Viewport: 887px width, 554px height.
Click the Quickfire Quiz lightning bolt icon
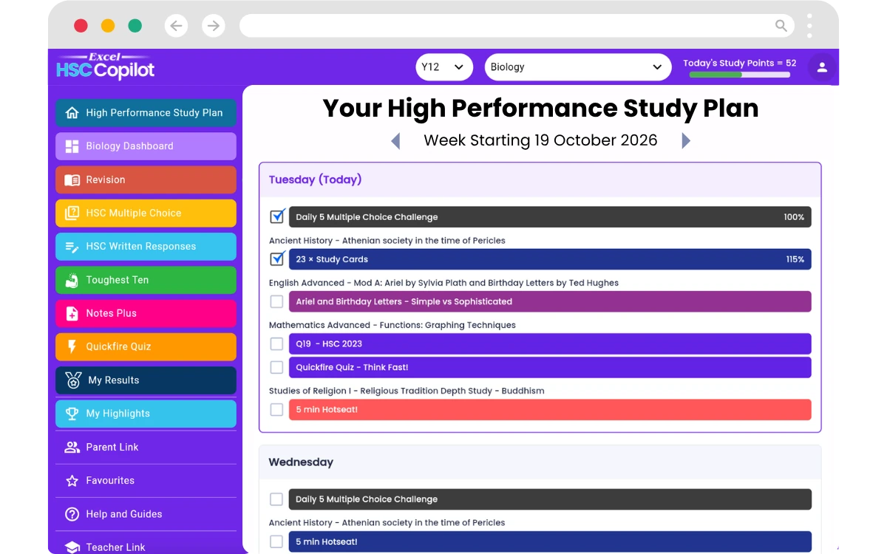[x=72, y=346]
